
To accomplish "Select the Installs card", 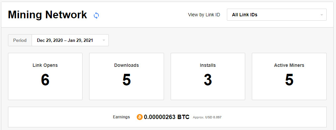I will [208, 76].
